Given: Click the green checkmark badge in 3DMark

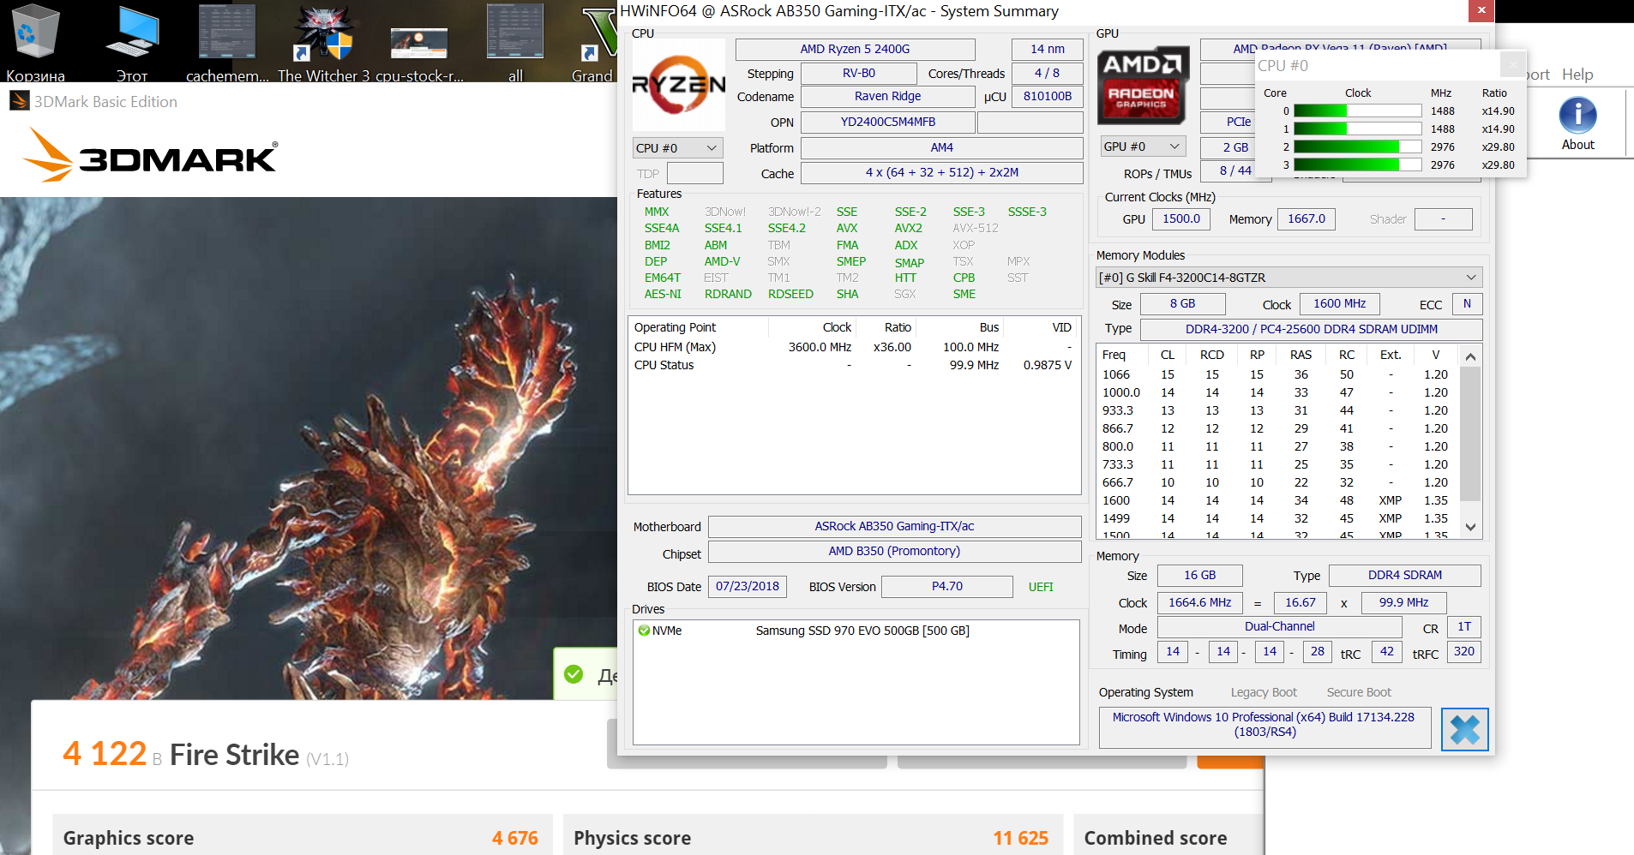Looking at the screenshot, I should (574, 675).
